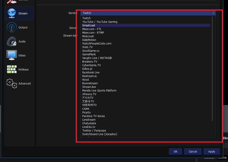Choose YouTube / YouTube Gaming service

[x=146, y=22]
